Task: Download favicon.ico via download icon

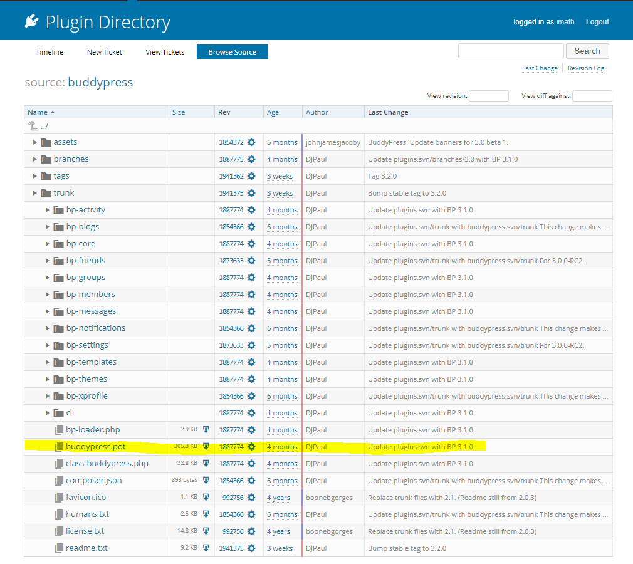Action: pyautogui.click(x=206, y=498)
